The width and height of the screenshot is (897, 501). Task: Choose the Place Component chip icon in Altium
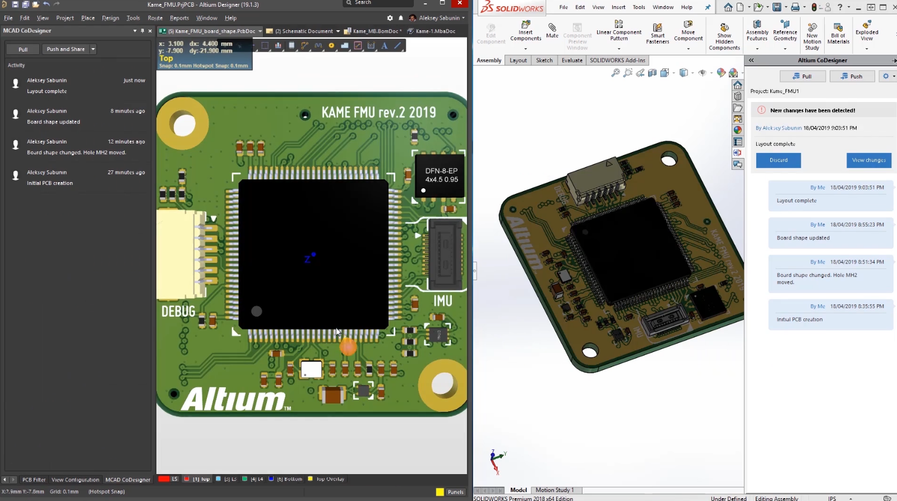click(x=292, y=45)
